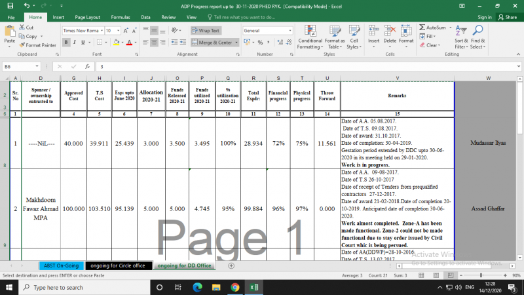The width and height of the screenshot is (524, 295).
Task: Switch to the Formulas tab
Action: click(x=121, y=18)
